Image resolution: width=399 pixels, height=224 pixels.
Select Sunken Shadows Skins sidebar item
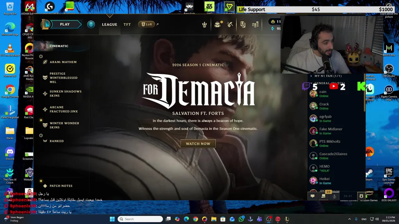[x=62, y=94]
